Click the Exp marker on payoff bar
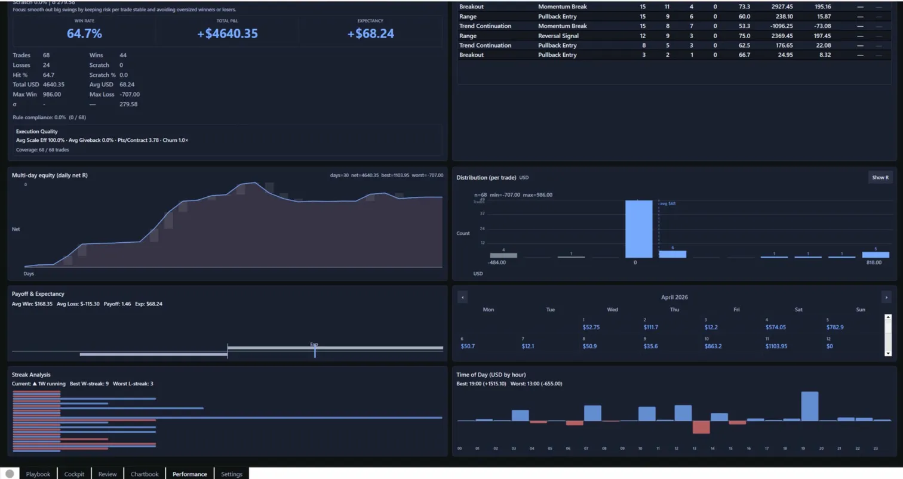Viewport: 903px width, 479px height. [315, 351]
